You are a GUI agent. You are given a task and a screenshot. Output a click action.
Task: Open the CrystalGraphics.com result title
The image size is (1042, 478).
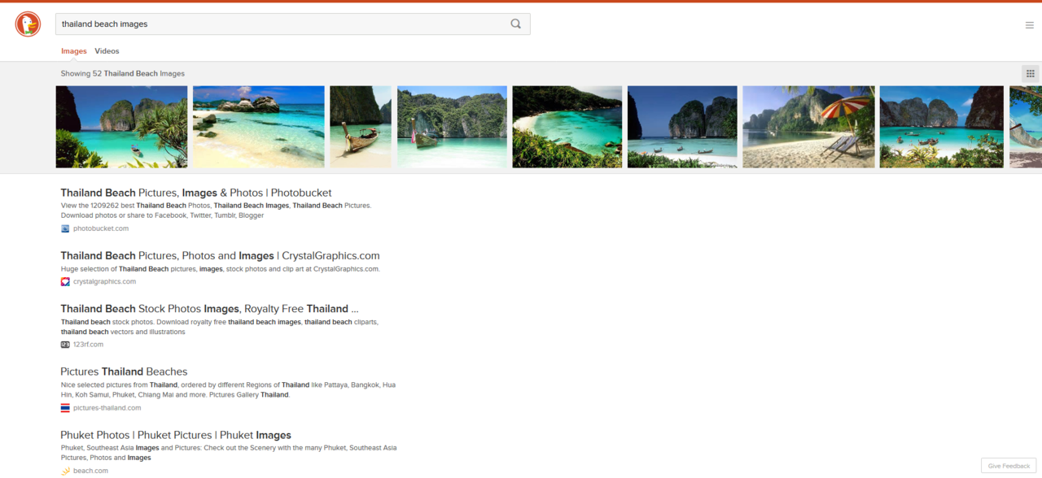[x=220, y=256]
